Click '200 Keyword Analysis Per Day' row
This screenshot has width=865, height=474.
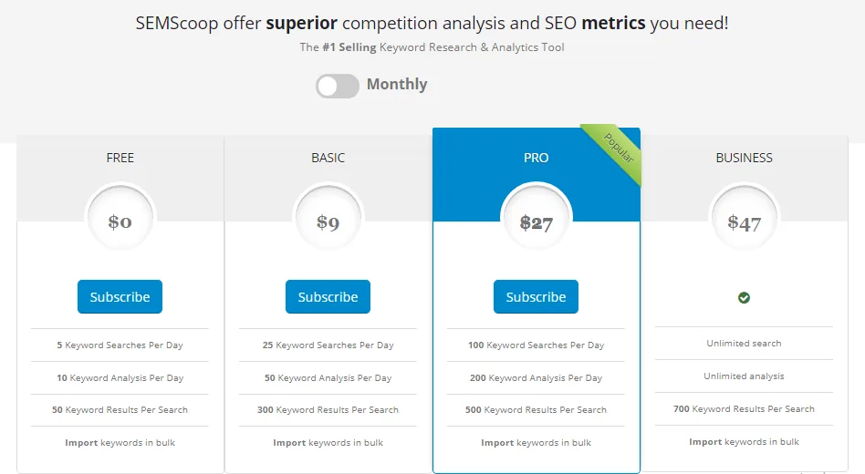point(536,377)
